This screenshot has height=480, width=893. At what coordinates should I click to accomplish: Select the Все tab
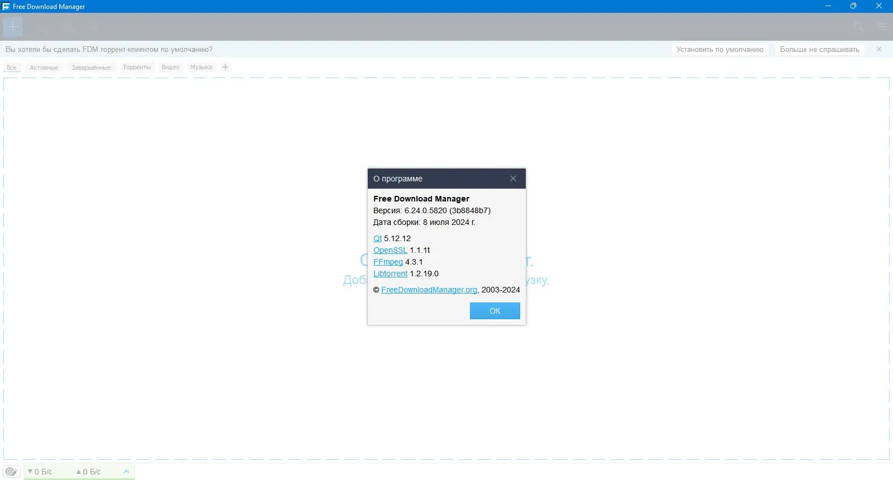(12, 68)
